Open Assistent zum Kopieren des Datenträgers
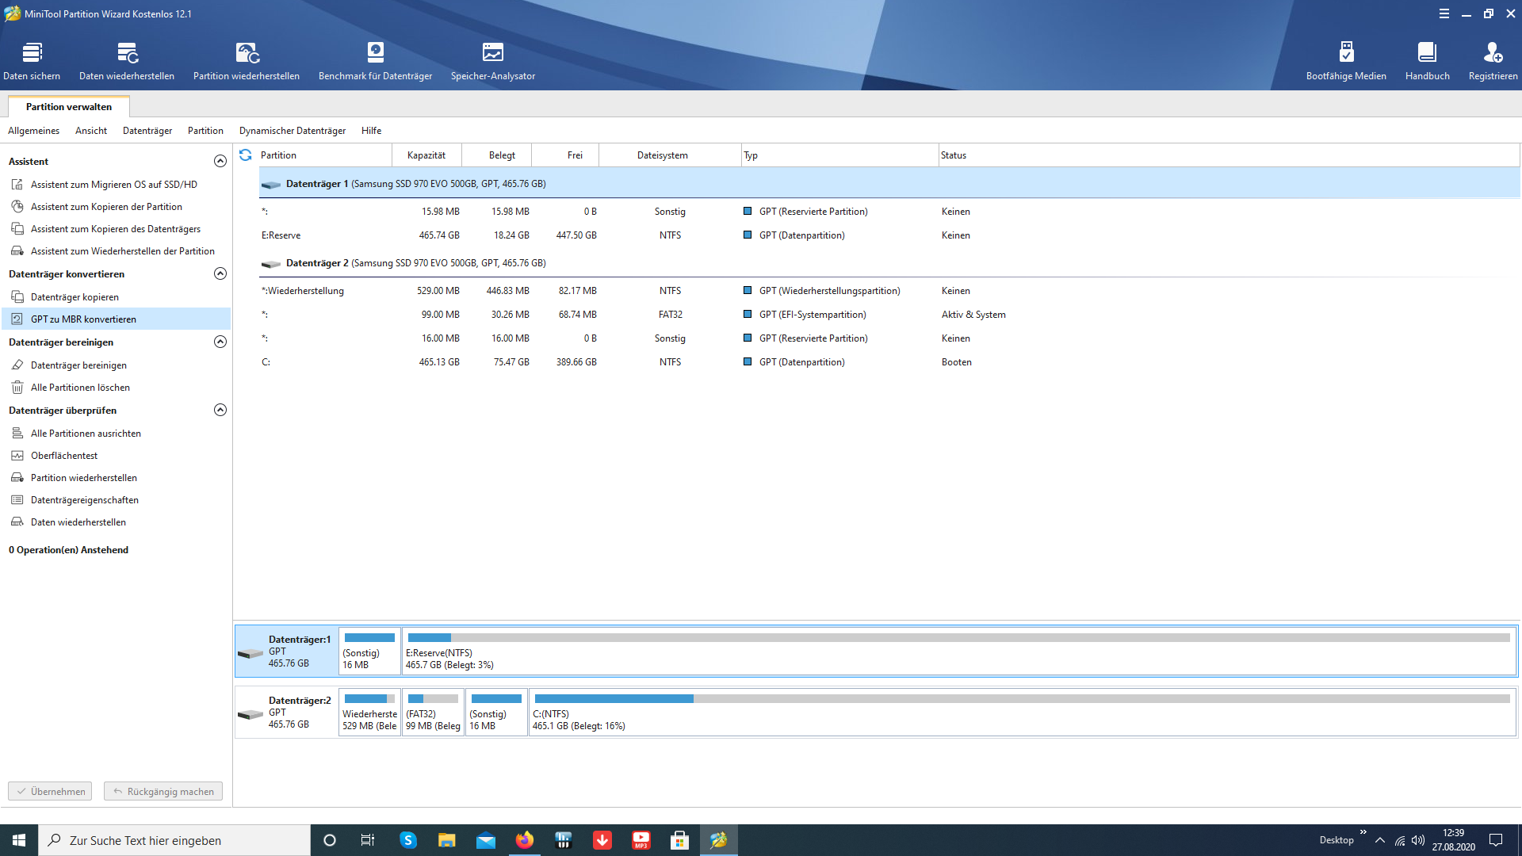Screen dimensions: 1522x856 116,229
